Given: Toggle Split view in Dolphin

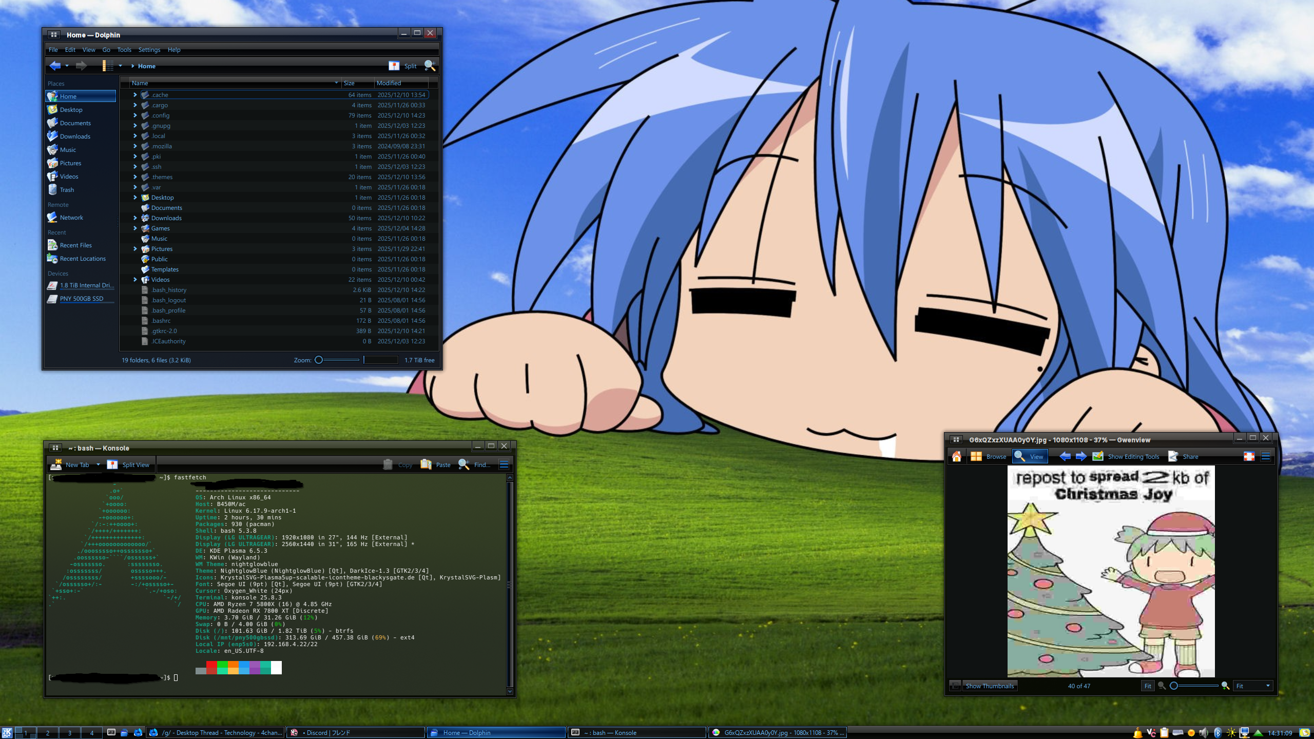Looking at the screenshot, I should point(403,66).
